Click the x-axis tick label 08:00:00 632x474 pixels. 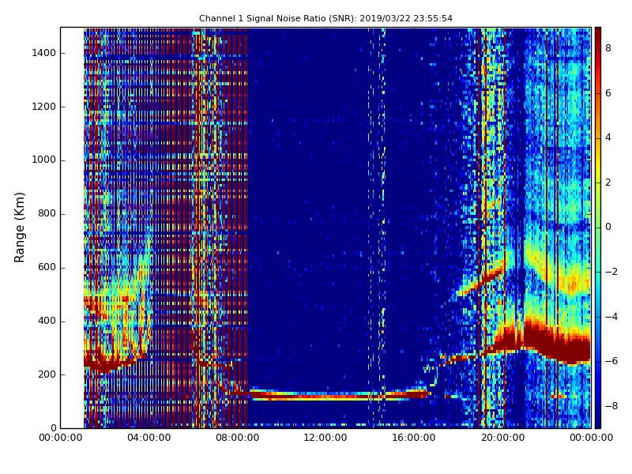[x=238, y=438]
